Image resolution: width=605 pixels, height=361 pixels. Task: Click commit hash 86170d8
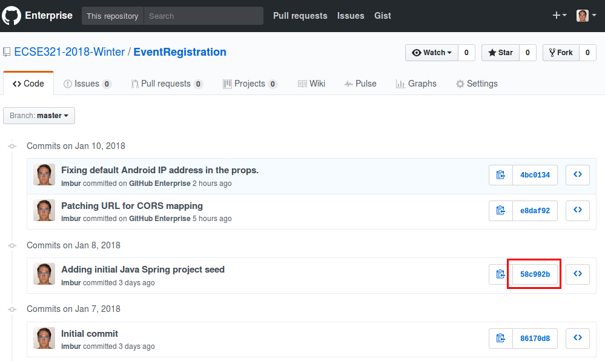click(535, 338)
